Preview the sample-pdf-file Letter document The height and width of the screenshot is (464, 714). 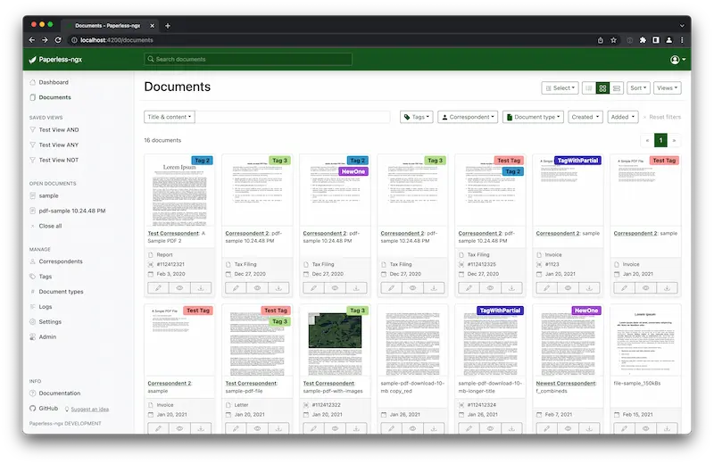[257, 428]
